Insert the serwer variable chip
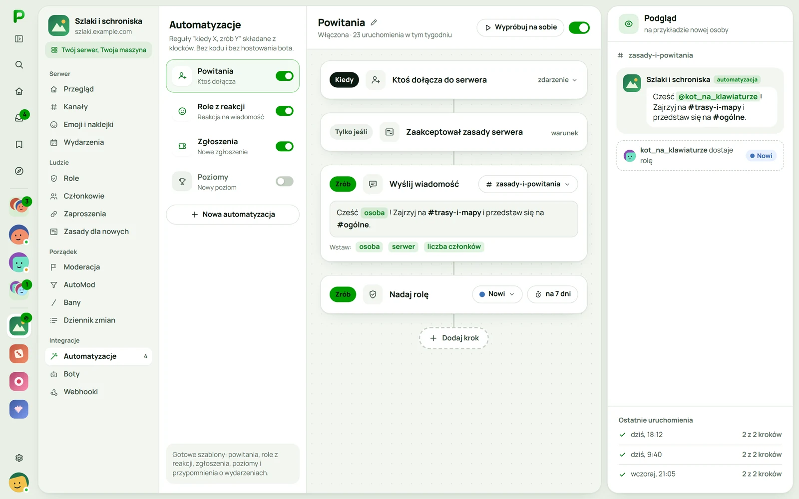Viewport: 799px width, 499px height. tap(403, 247)
